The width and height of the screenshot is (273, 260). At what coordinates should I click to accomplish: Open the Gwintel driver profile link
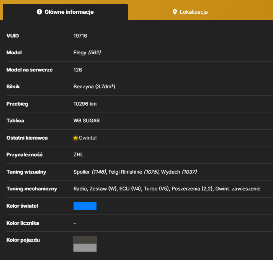point(88,138)
